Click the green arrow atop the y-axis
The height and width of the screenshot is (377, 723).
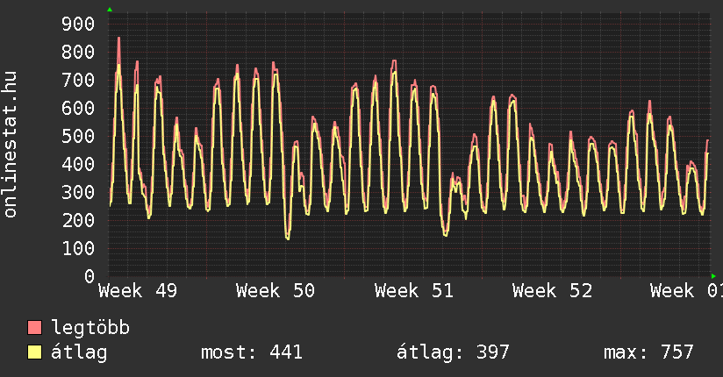[x=110, y=10]
